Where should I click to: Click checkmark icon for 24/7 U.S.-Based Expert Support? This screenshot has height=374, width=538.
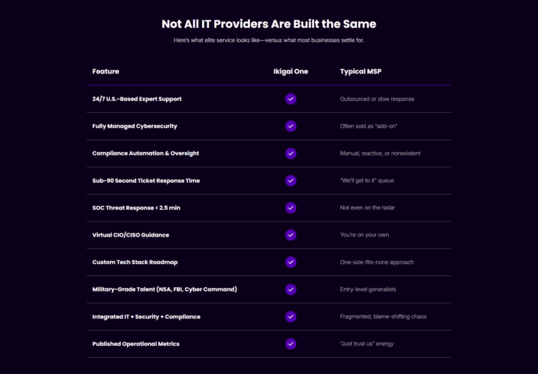click(291, 99)
